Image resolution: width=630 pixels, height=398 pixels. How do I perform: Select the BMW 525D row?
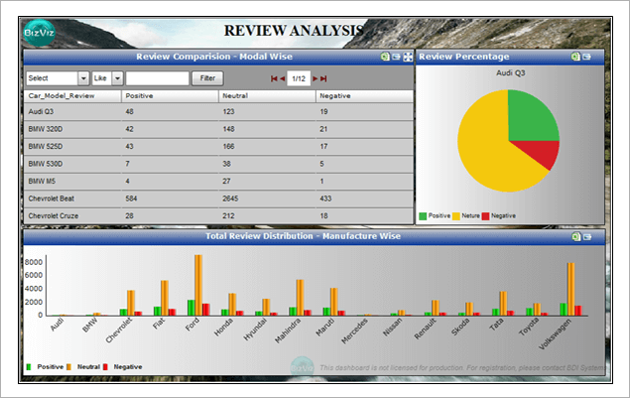pyautogui.click(x=218, y=147)
